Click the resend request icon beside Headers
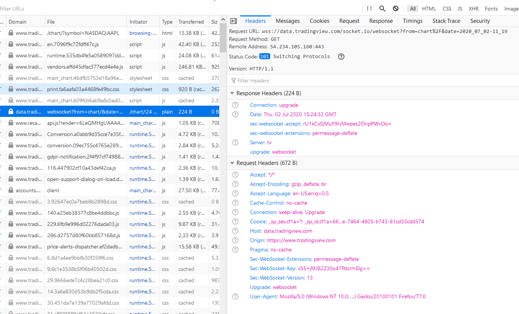 click(233, 21)
